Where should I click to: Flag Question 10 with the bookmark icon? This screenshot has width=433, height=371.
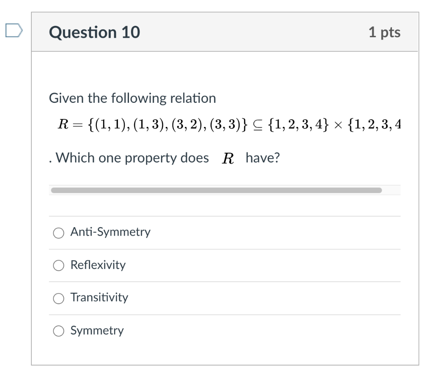(14, 30)
